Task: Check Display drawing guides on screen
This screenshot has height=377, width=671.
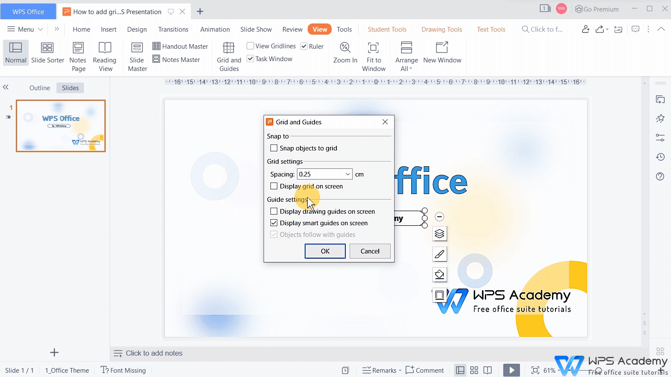Action: tap(274, 211)
